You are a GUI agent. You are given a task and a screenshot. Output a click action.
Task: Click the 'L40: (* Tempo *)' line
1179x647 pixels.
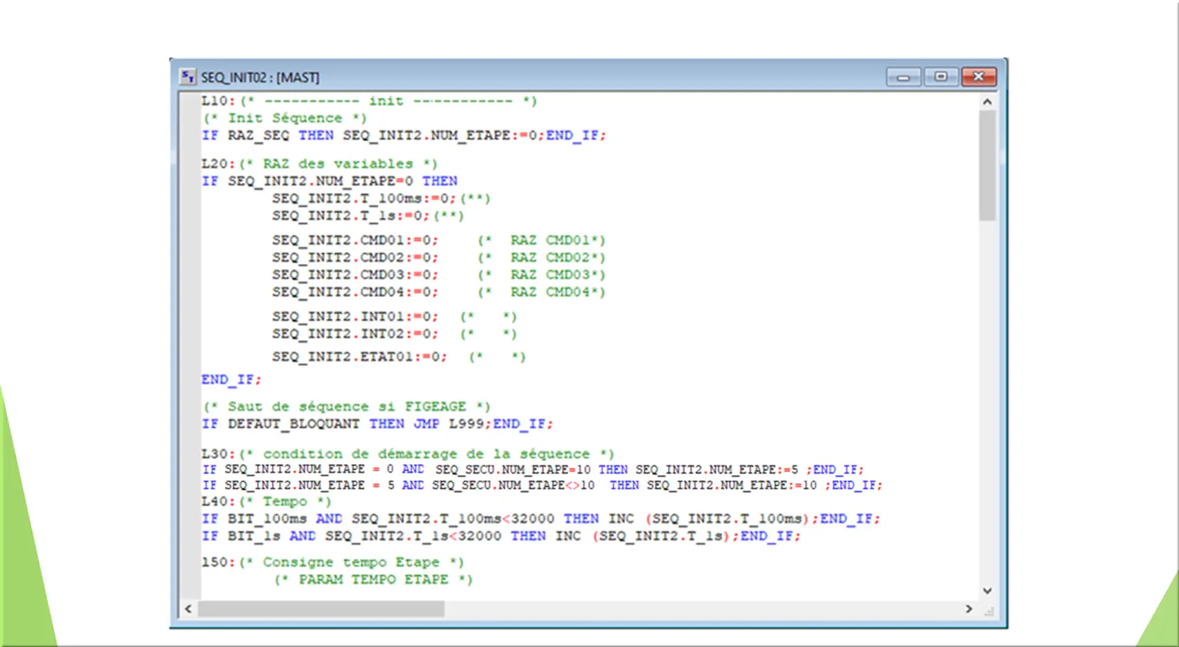[266, 501]
